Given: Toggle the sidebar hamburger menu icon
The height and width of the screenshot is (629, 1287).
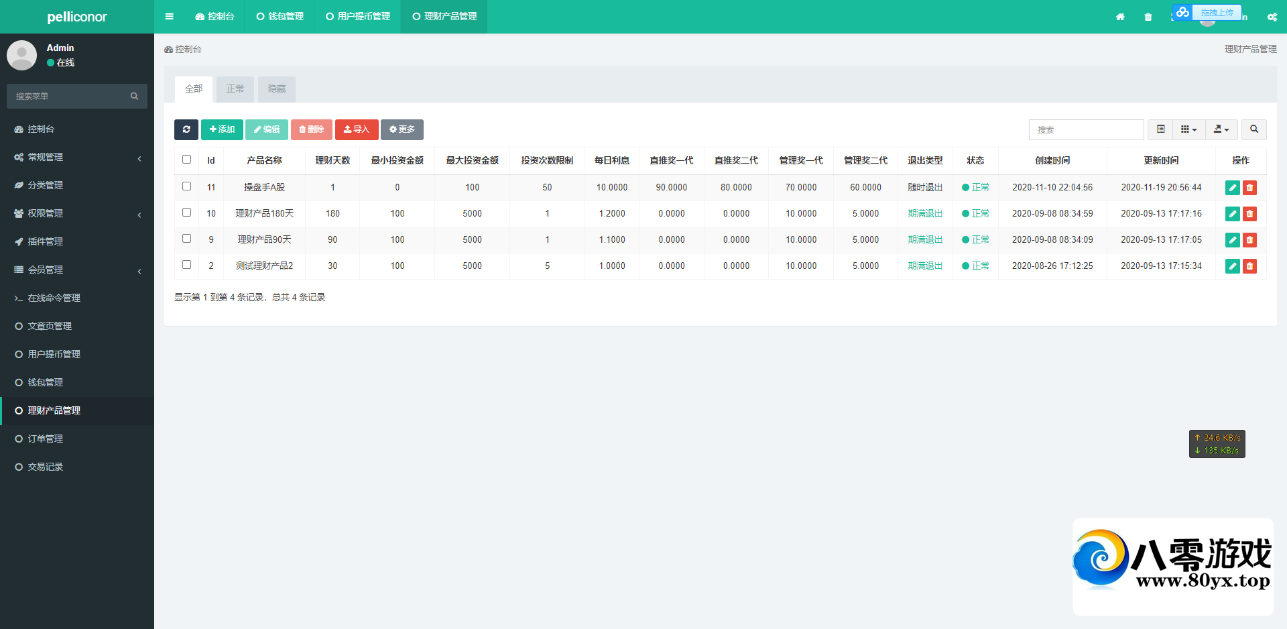Looking at the screenshot, I should coord(169,16).
